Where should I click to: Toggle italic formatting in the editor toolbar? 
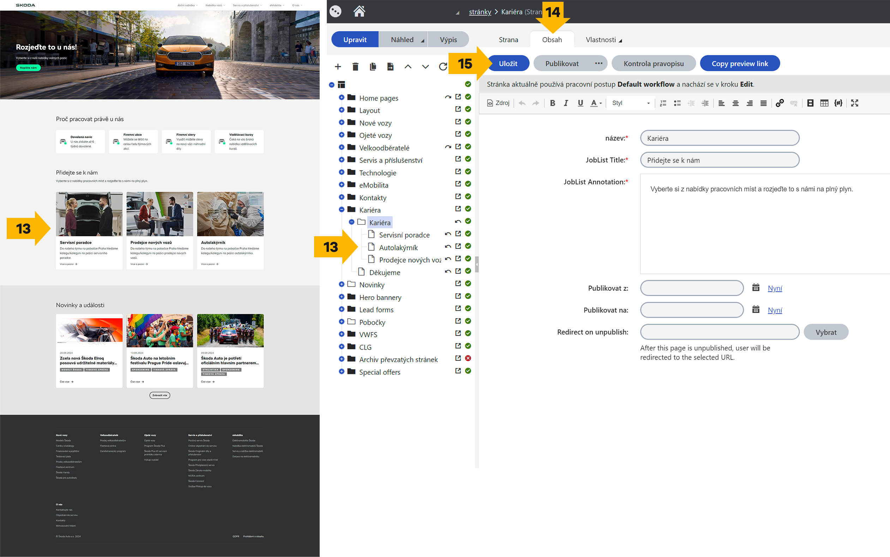pyautogui.click(x=566, y=103)
